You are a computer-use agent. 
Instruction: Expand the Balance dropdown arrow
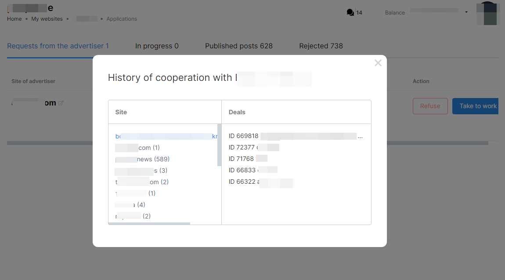coord(466,12)
